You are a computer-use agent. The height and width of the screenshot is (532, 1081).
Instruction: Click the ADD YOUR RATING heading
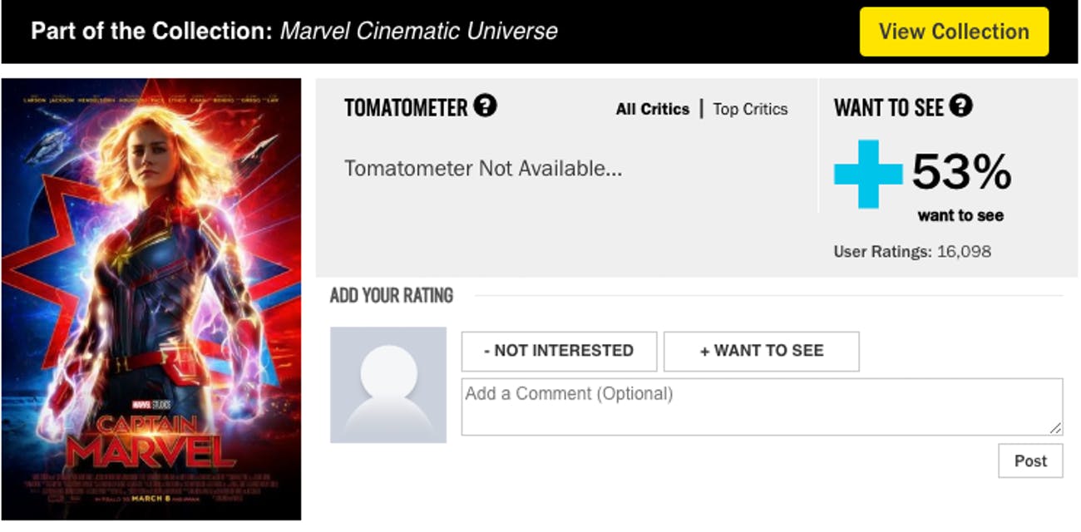pos(392,295)
